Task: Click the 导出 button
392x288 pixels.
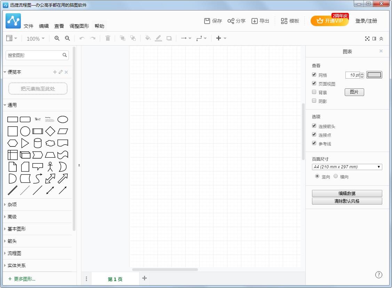Action: point(260,21)
